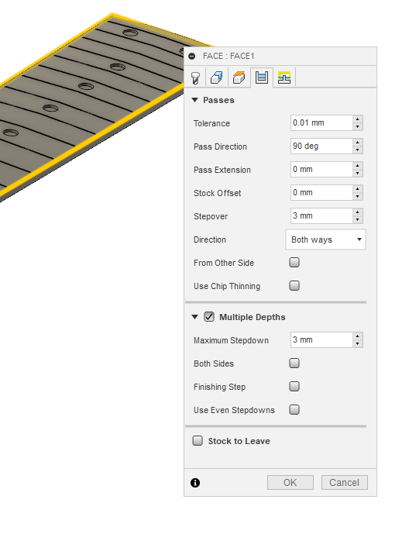The height and width of the screenshot is (534, 409).
Task: Switch to the Geometry tab icon
Action: (216, 78)
